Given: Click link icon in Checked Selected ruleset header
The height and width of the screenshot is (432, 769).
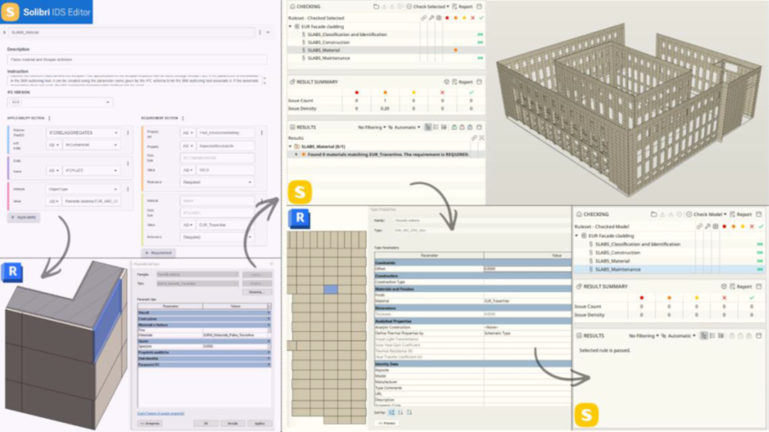Looking at the screenshot, I should coord(423,17).
